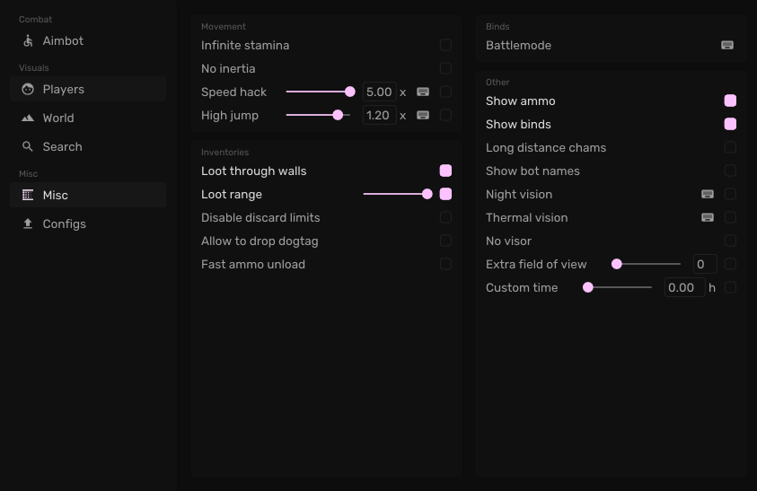Click the Thermal vision keybind icon

[708, 218]
